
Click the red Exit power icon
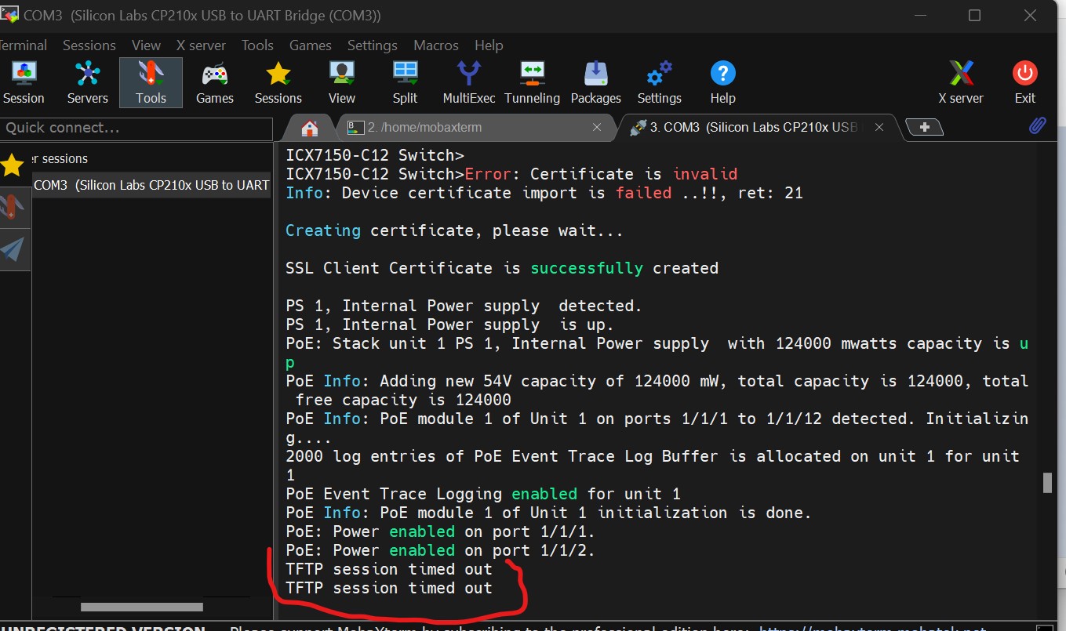[x=1025, y=82]
